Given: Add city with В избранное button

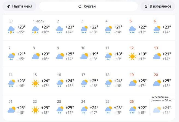Looking at the screenshot, I should pyautogui.click(x=158, y=6).
